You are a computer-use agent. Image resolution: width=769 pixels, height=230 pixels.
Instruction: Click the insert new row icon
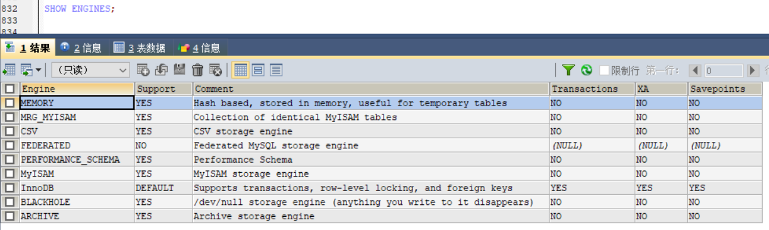tap(143, 70)
